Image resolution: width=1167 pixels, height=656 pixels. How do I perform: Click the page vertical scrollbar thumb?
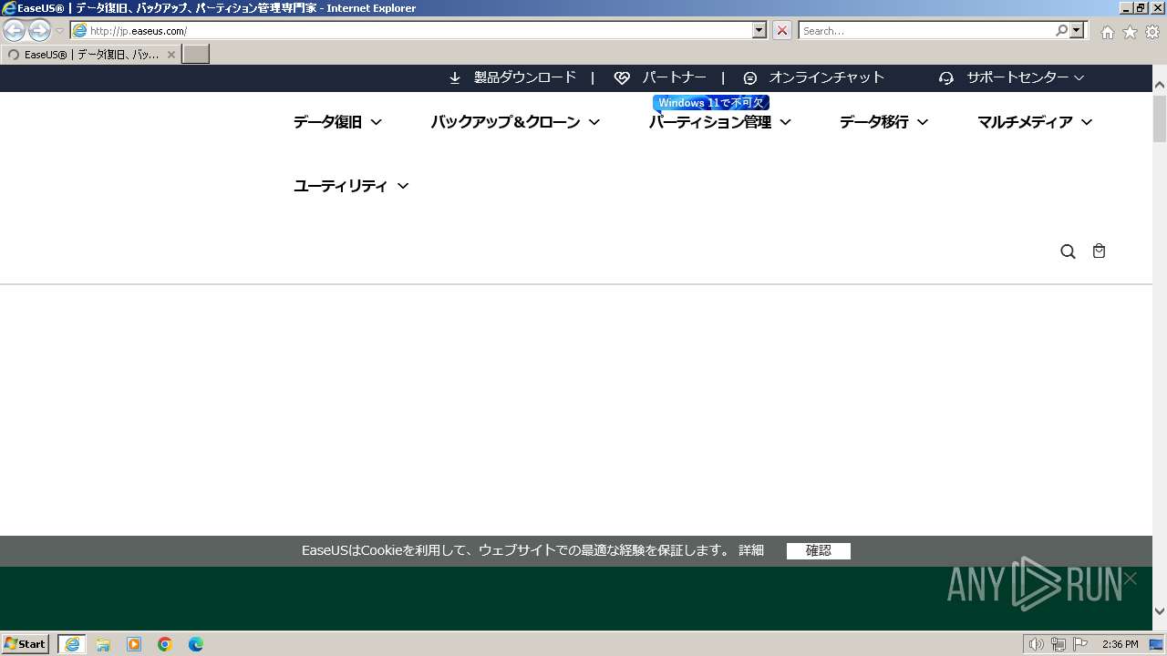[x=1160, y=118]
